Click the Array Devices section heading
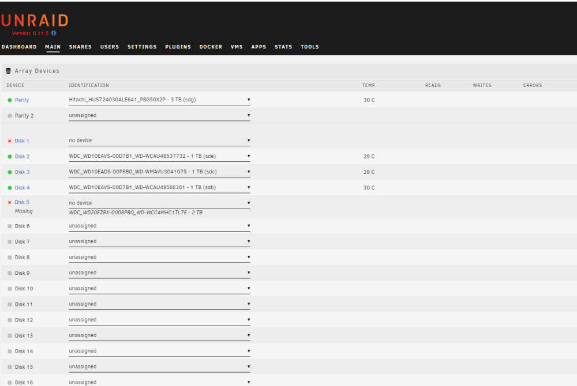This screenshot has height=386, width=577. pyautogui.click(x=37, y=71)
